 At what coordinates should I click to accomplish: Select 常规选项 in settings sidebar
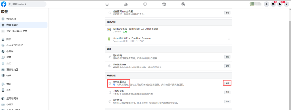coord(11,19)
